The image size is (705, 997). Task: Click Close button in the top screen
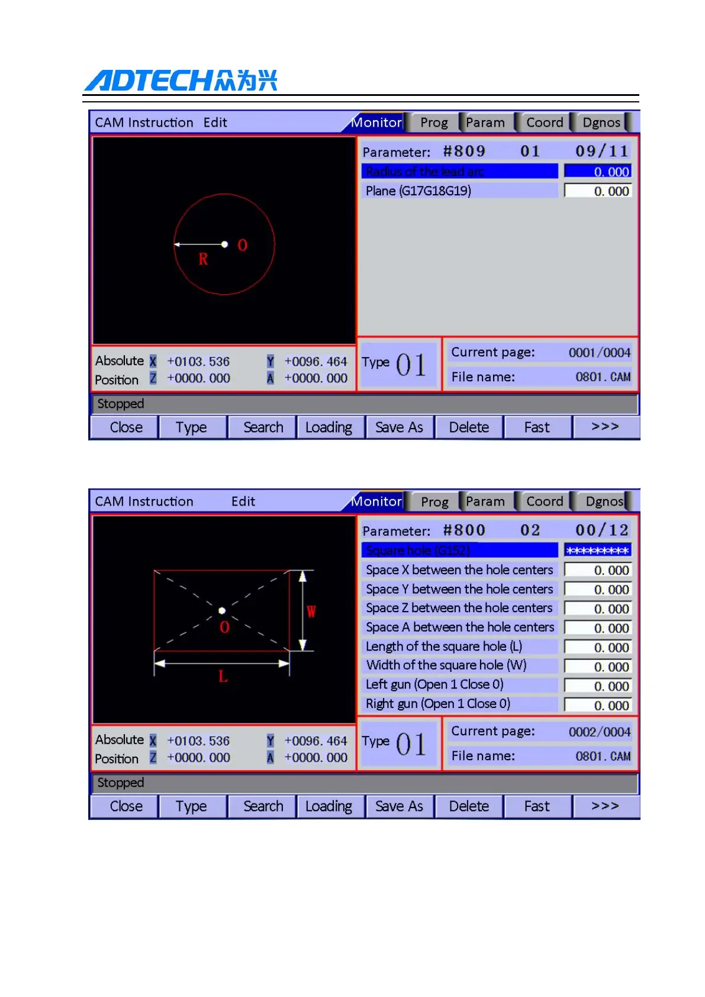coord(125,427)
